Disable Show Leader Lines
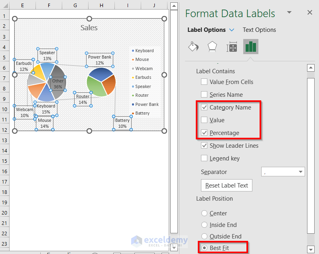The image size is (319, 254). click(204, 145)
